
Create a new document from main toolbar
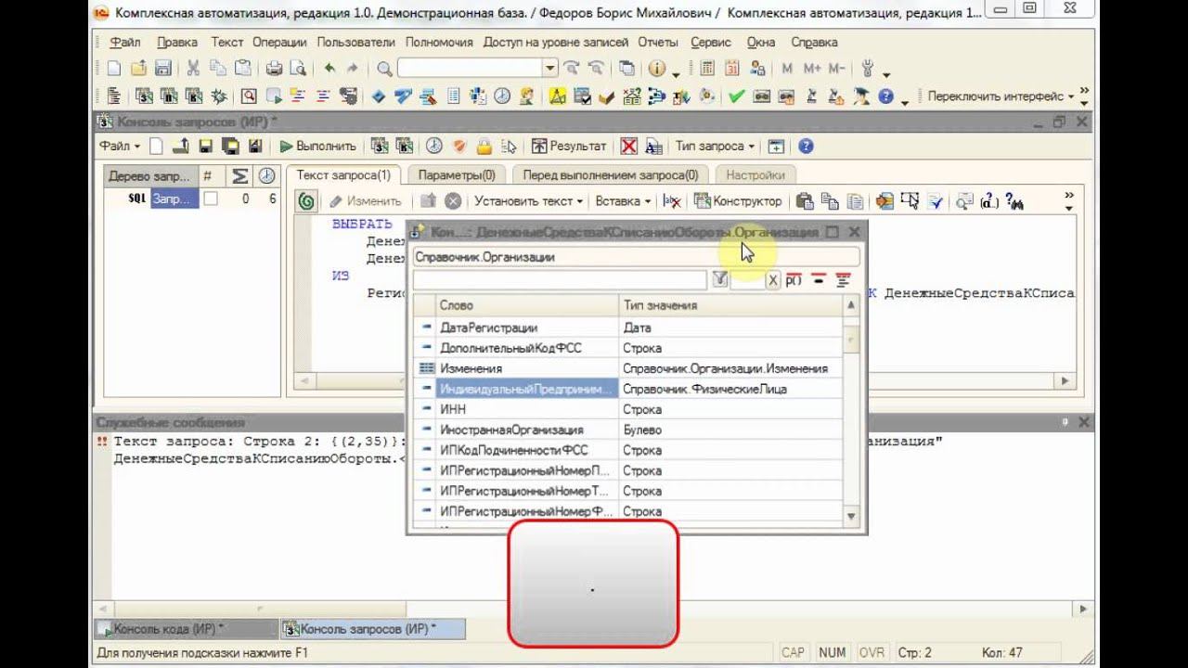[114, 68]
